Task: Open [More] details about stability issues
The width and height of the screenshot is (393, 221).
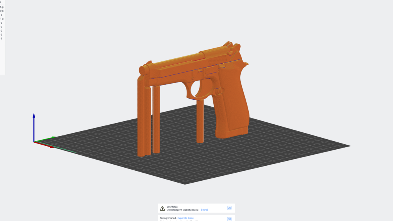Action: click(x=204, y=210)
